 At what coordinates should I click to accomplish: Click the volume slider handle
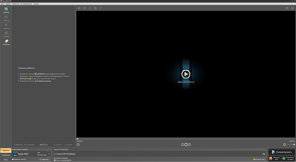tap(294, 145)
